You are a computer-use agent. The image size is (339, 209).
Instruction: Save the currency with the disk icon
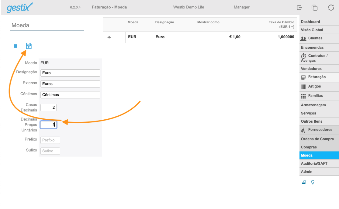(29, 46)
